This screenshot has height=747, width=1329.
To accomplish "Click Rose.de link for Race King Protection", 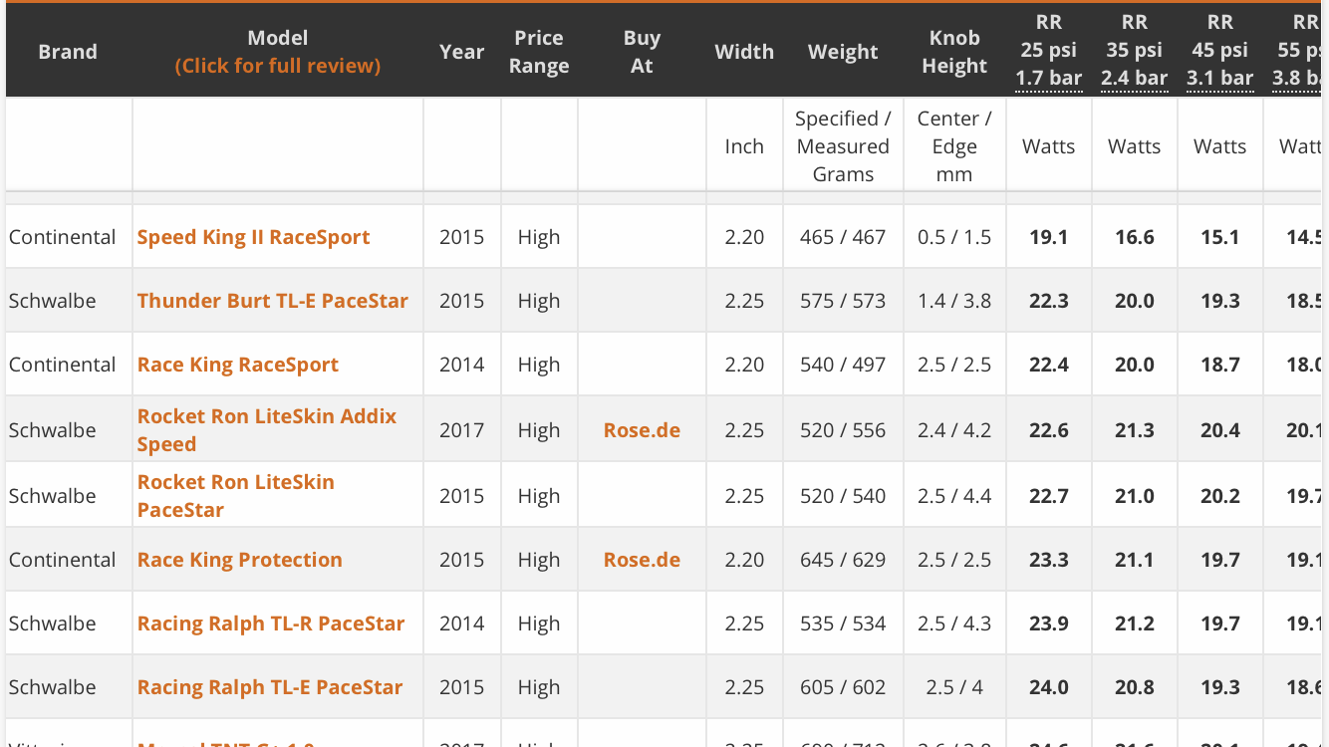I will click(x=642, y=560).
